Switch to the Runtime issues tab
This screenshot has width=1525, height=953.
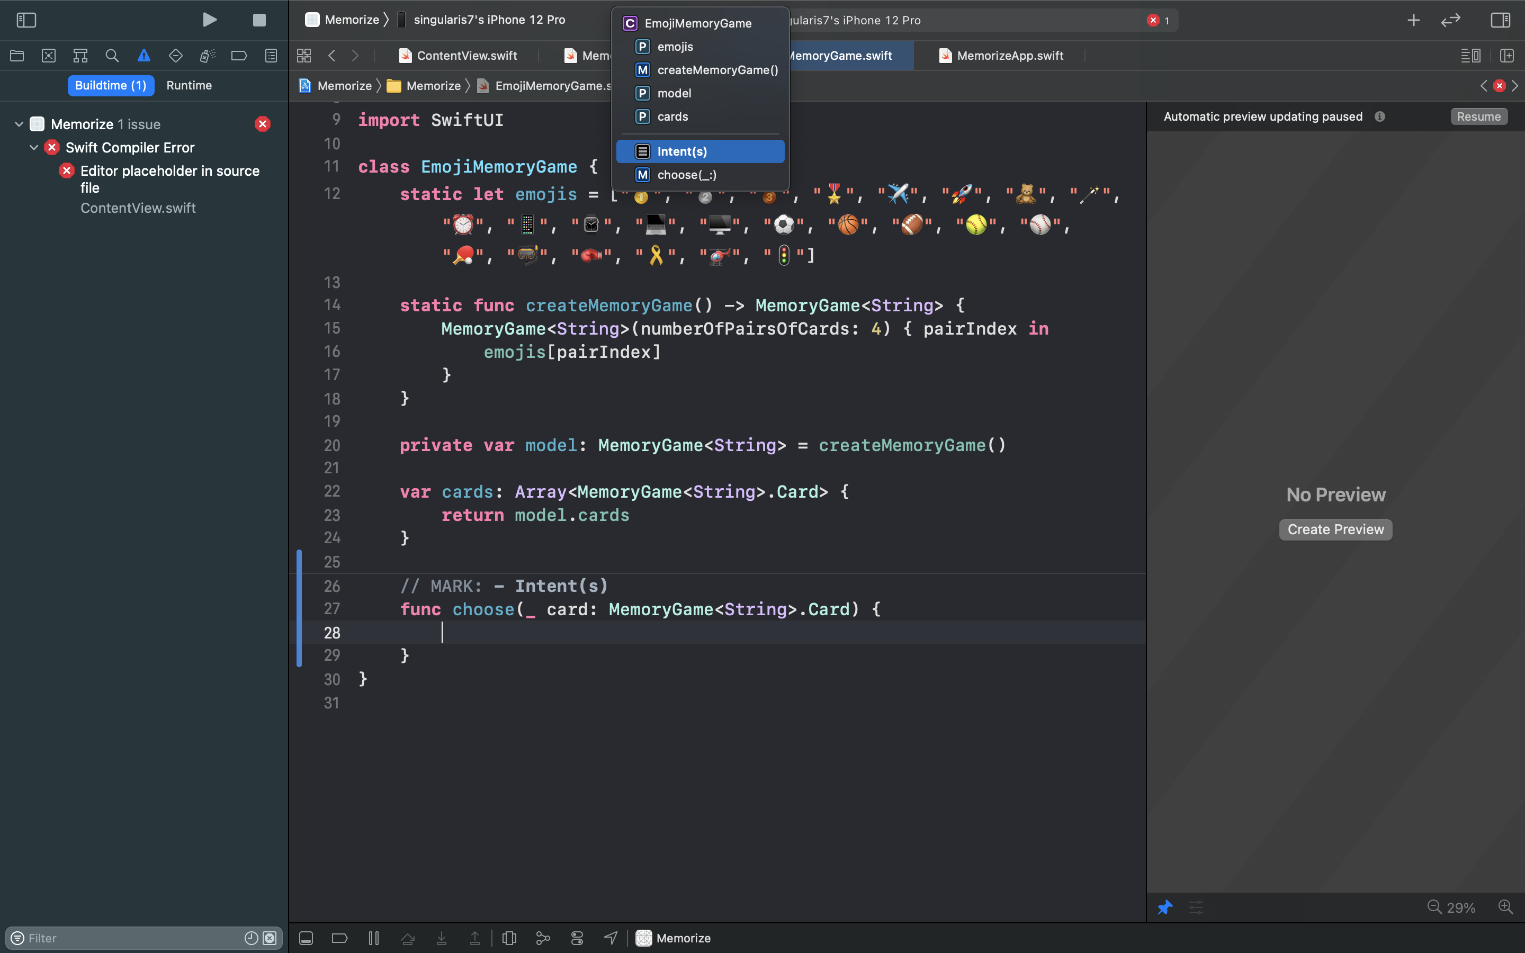189,85
